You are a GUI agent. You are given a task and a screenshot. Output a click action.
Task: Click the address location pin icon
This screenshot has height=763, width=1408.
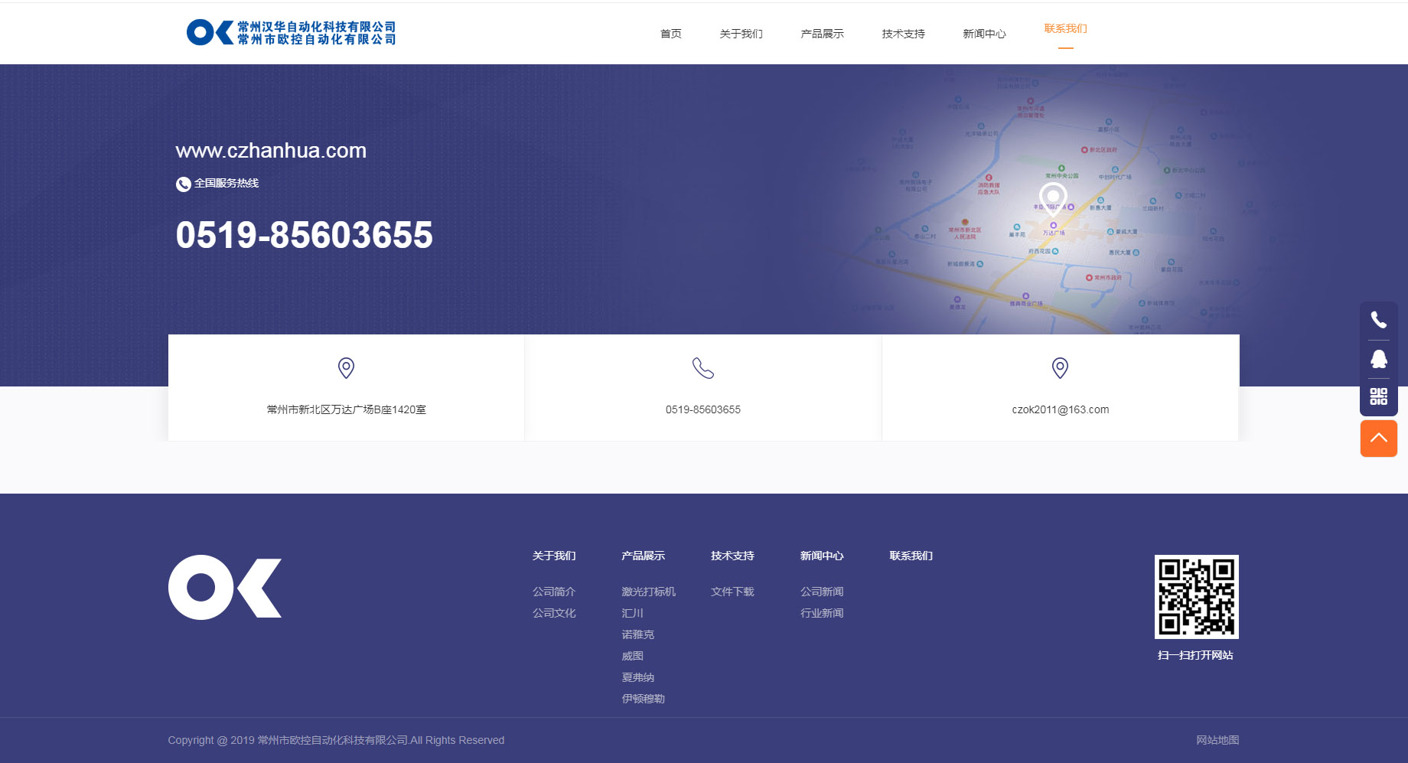pos(346,368)
